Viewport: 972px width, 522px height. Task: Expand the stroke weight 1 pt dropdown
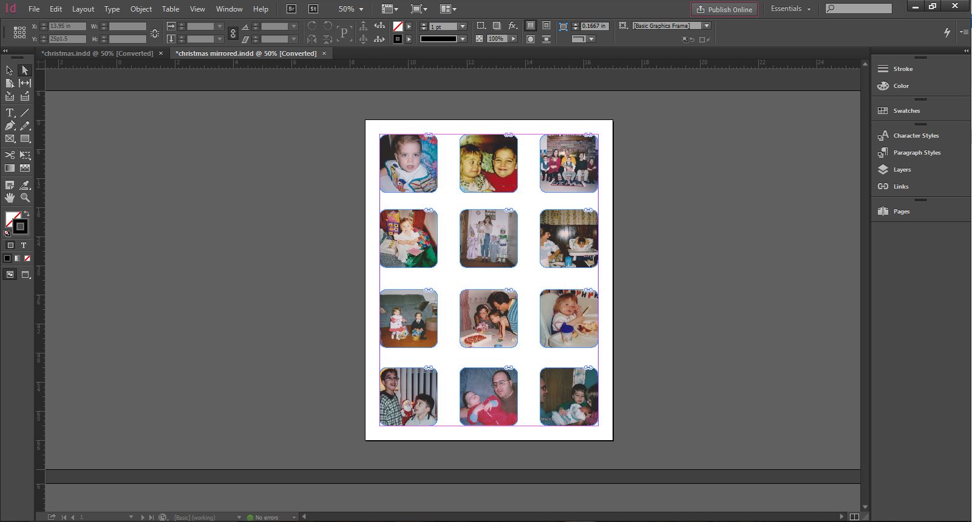[x=463, y=27]
